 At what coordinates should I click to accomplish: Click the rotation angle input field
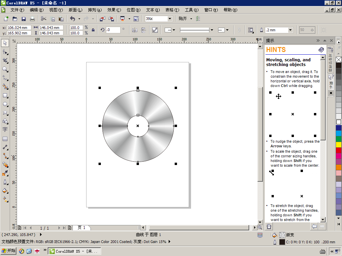(x=113, y=30)
